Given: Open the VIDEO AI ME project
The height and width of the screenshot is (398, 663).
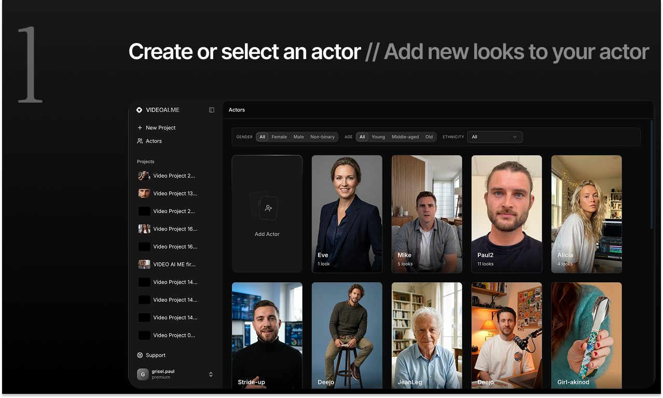Looking at the screenshot, I should coord(174,264).
